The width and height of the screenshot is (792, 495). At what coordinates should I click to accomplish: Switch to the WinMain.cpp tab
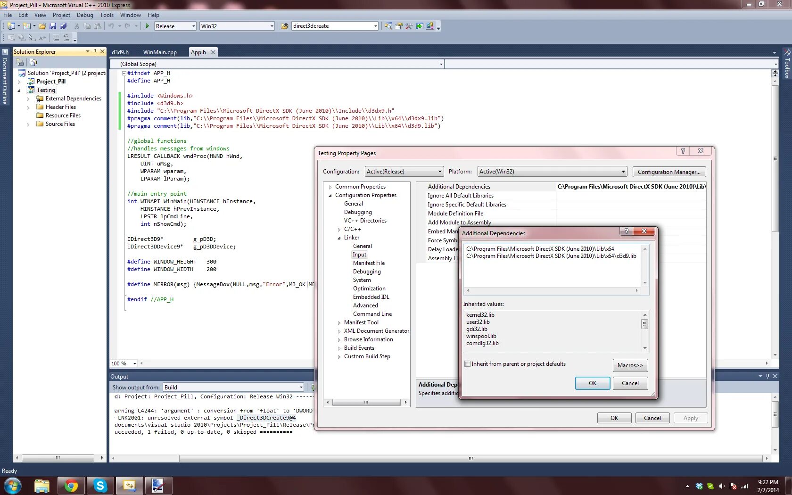click(x=160, y=52)
